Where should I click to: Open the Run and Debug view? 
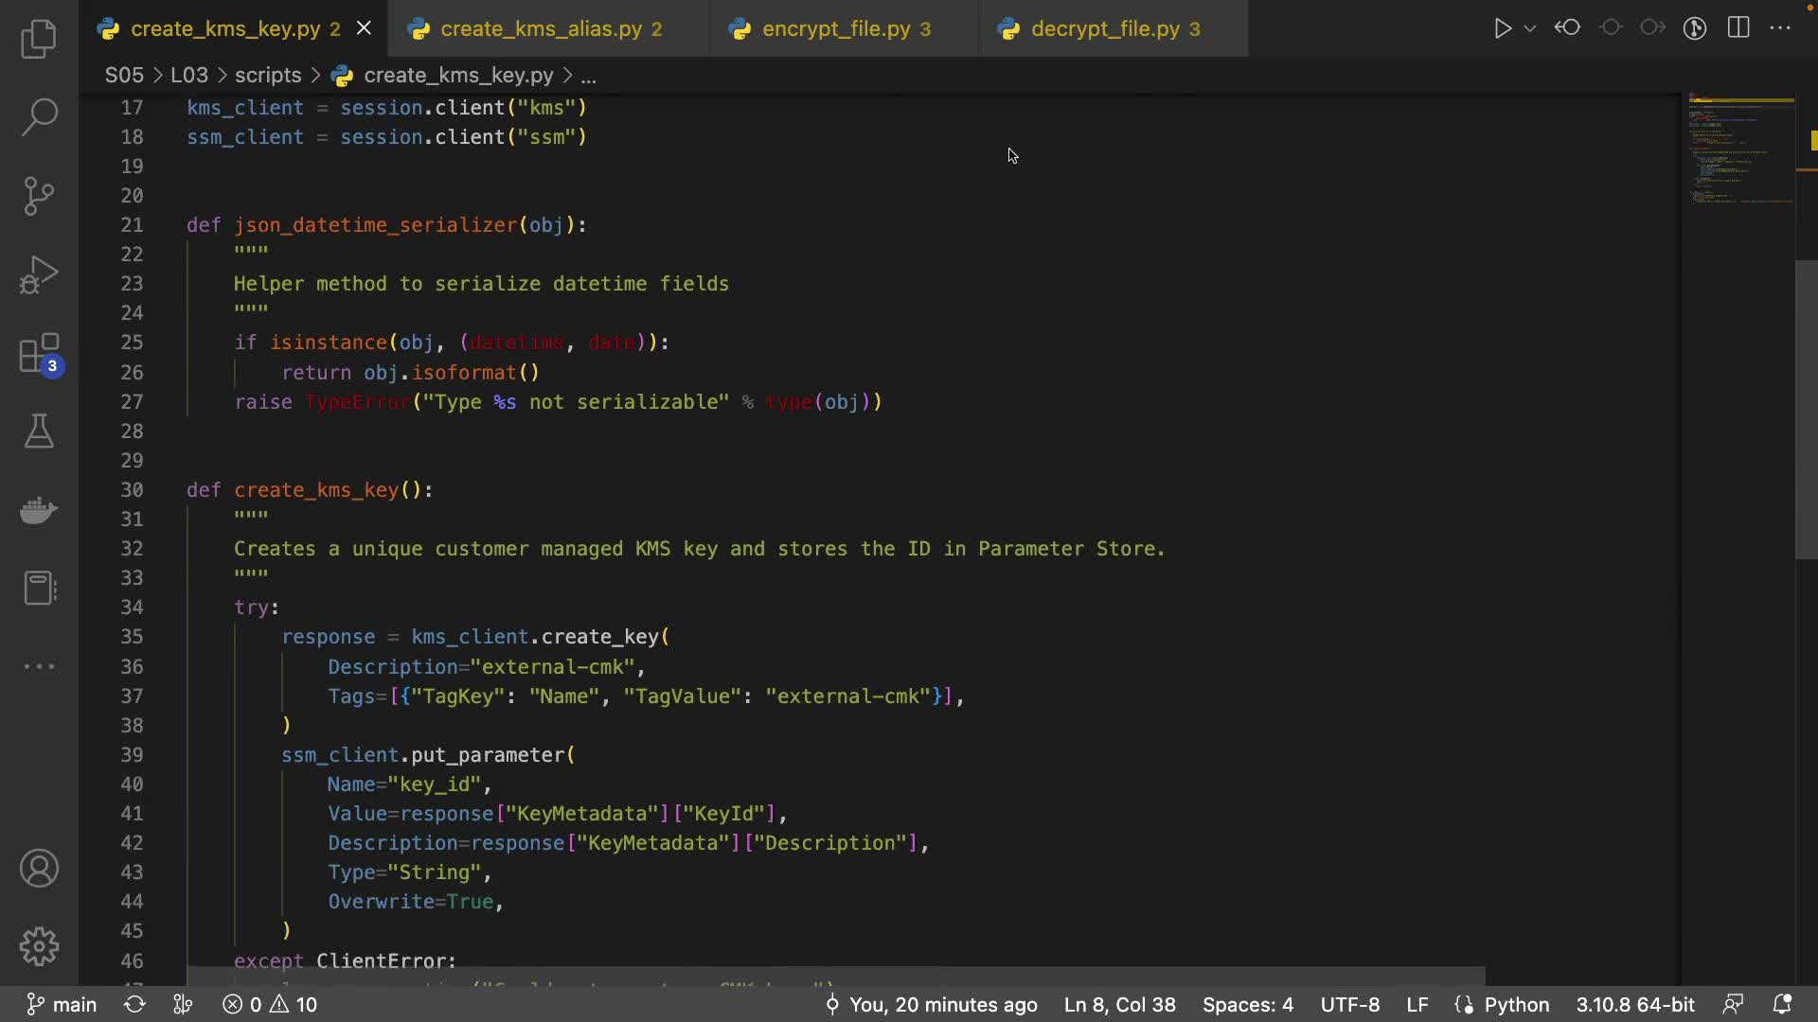click(39, 274)
